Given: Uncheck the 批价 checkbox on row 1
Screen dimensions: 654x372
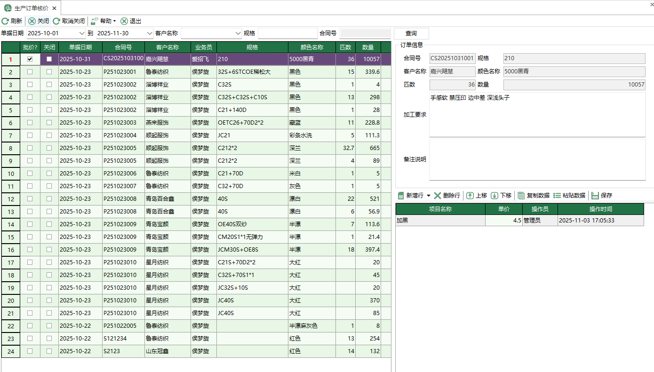Looking at the screenshot, I should [30, 59].
